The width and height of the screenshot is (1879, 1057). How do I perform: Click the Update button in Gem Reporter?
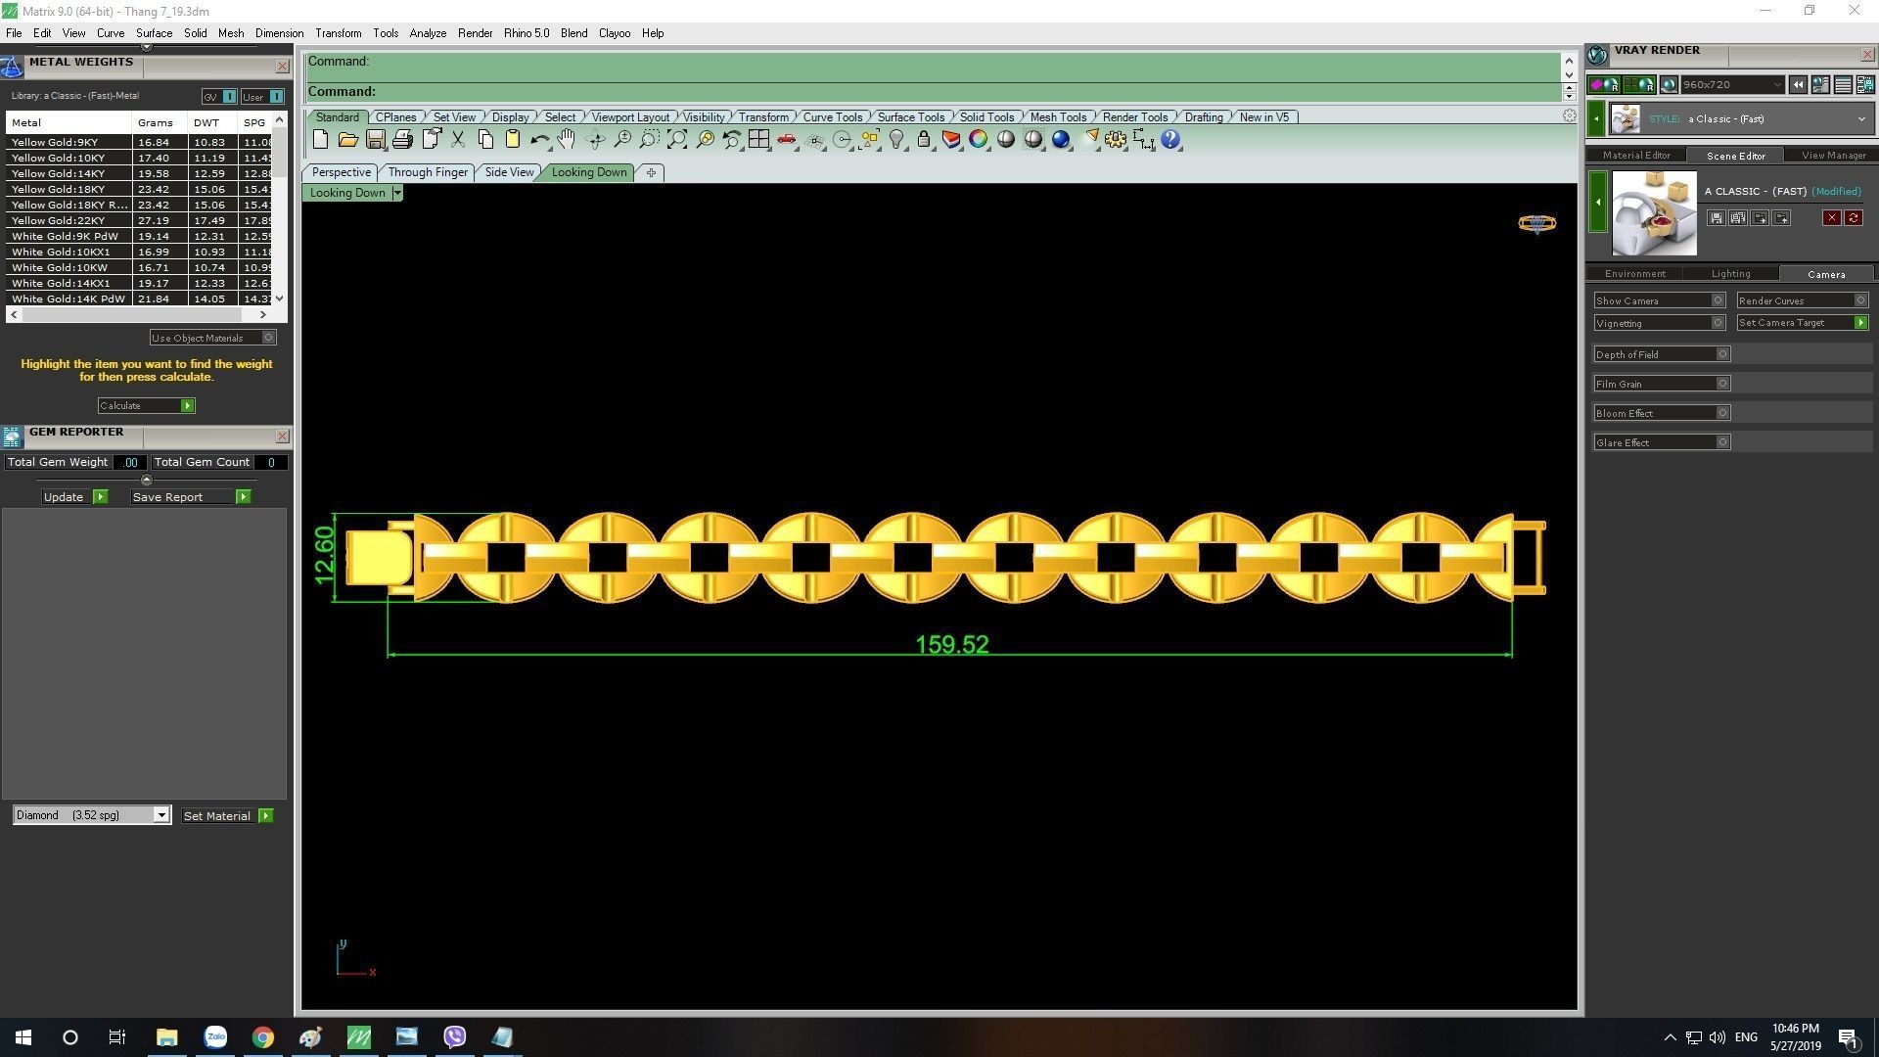(73, 497)
